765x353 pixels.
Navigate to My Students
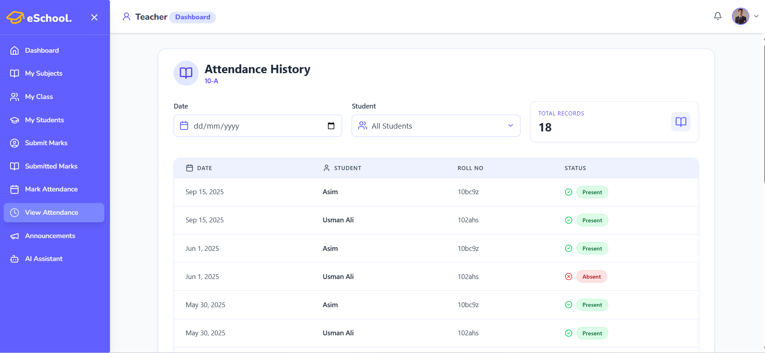pos(54,120)
